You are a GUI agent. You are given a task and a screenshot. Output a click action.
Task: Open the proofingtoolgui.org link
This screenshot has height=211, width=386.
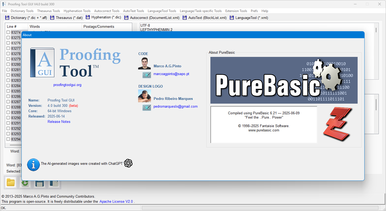[67, 85]
